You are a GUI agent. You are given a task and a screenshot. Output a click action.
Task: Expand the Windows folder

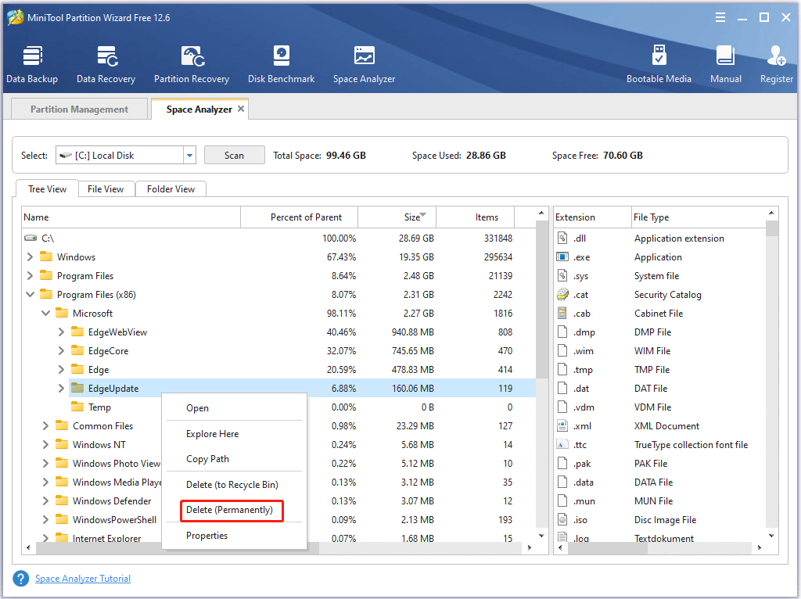pyautogui.click(x=30, y=256)
